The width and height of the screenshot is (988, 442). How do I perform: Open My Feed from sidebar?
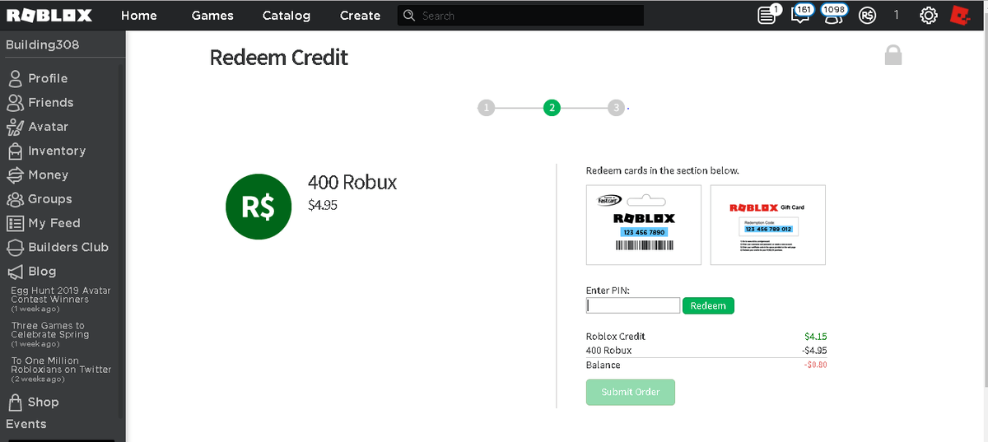pyautogui.click(x=54, y=223)
